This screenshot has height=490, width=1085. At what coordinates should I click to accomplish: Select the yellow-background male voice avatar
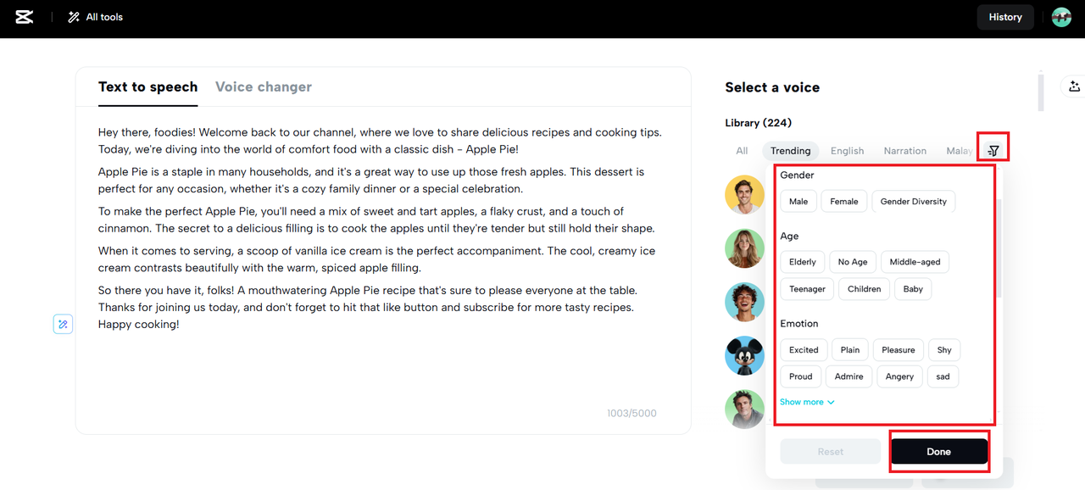[x=744, y=194]
